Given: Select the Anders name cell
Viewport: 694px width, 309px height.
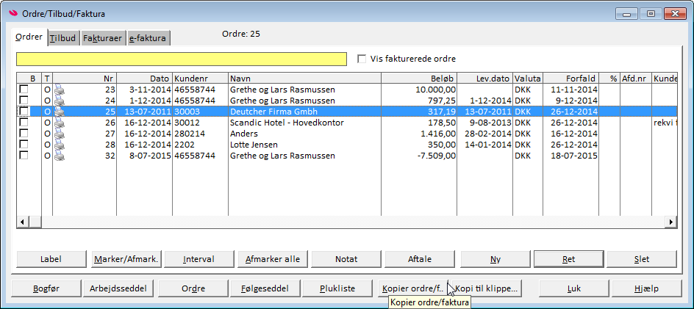Looking at the screenshot, I should 304,134.
